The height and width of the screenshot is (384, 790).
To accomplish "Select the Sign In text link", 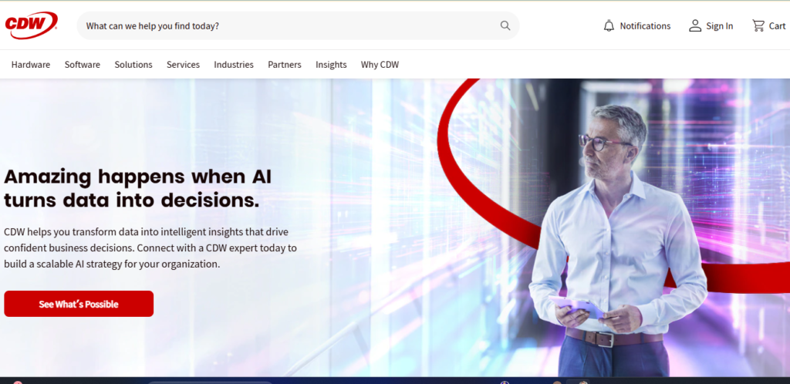I will (x=720, y=26).
